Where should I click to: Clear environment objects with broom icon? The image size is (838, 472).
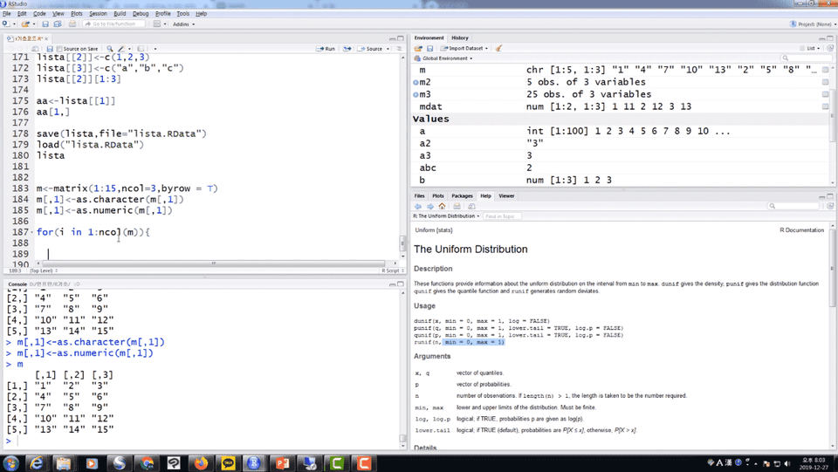[498, 48]
